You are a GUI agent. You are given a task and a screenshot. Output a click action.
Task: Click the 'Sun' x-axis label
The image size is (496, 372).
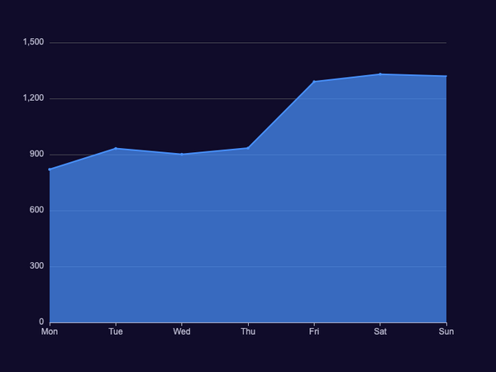(x=446, y=331)
